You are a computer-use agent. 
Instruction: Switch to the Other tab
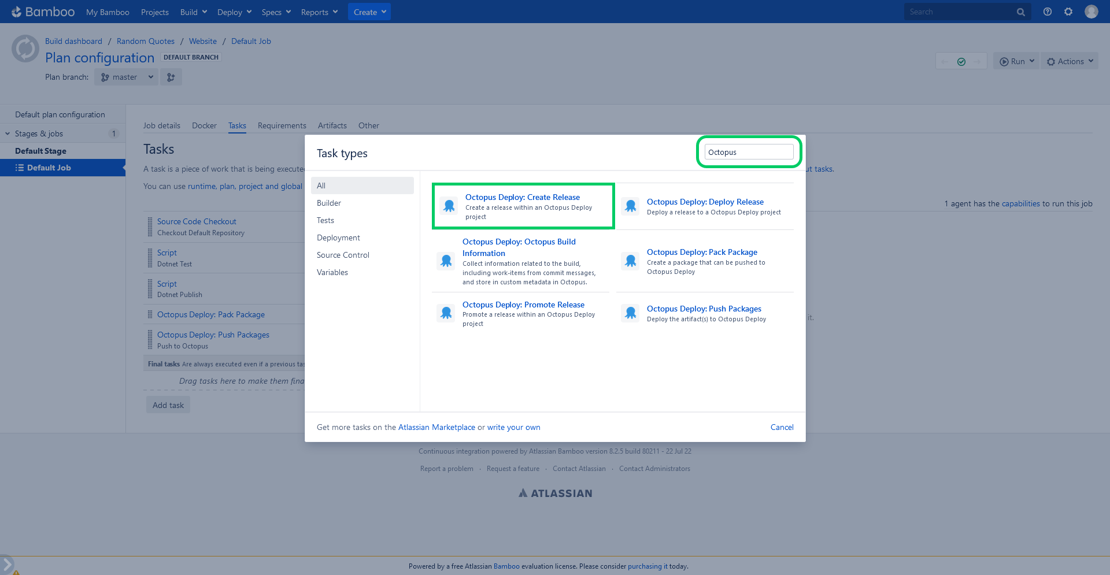(369, 125)
